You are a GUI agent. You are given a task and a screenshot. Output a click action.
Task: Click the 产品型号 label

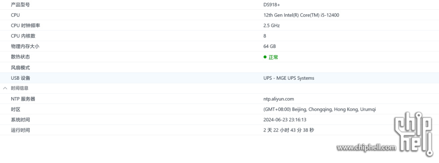[x=20, y=5]
